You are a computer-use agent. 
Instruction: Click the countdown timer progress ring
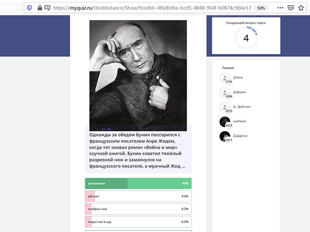pyautogui.click(x=246, y=38)
